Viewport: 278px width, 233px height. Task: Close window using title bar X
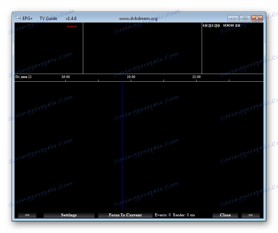(x=257, y=19)
